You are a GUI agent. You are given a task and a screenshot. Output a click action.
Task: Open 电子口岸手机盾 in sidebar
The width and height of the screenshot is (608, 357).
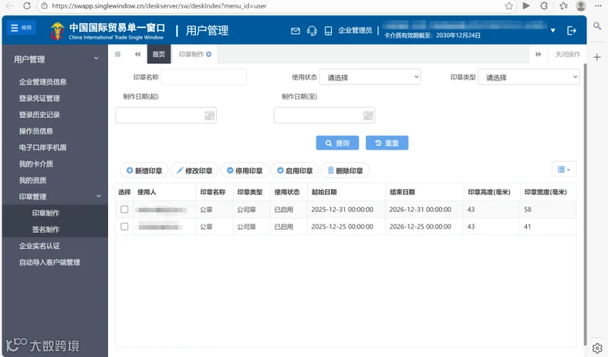[x=43, y=147]
